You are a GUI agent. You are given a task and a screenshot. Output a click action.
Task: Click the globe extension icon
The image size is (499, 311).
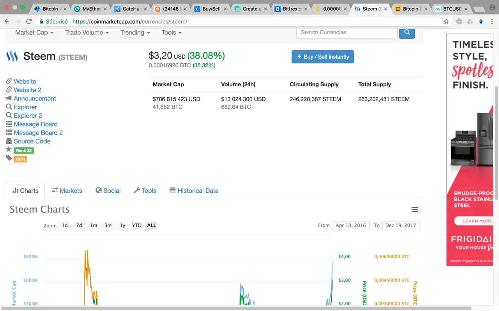[x=459, y=22]
